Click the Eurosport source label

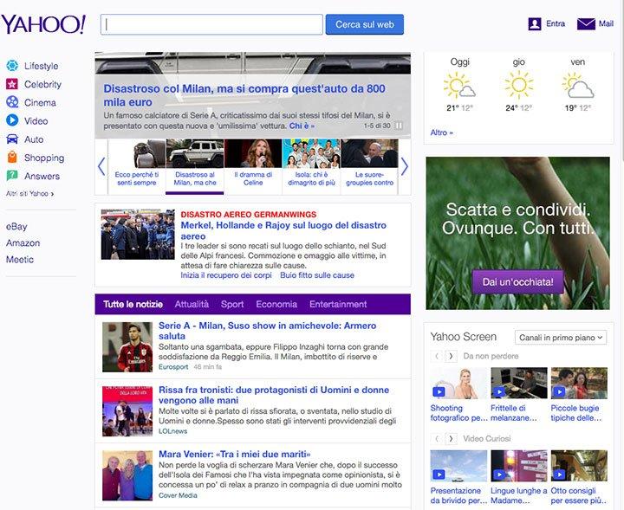point(173,367)
